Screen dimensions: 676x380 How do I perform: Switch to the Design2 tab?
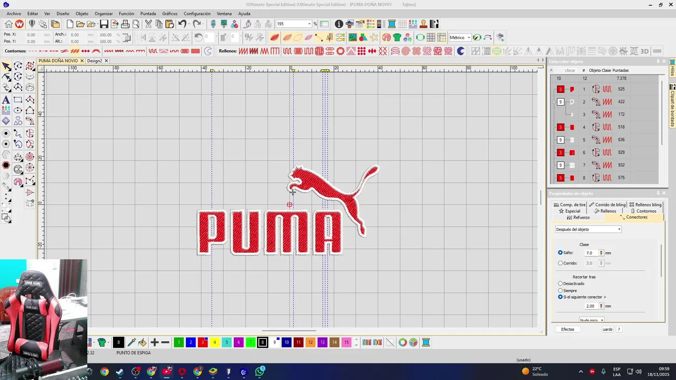[x=95, y=61]
